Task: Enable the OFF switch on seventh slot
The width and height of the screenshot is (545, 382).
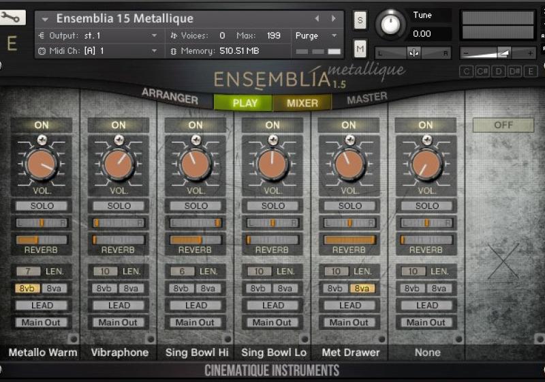Action: (503, 125)
